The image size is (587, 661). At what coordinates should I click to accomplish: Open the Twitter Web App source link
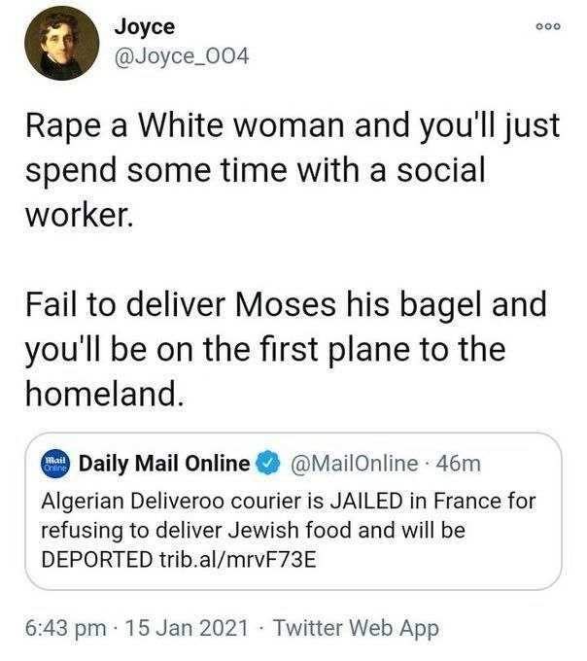(x=356, y=628)
